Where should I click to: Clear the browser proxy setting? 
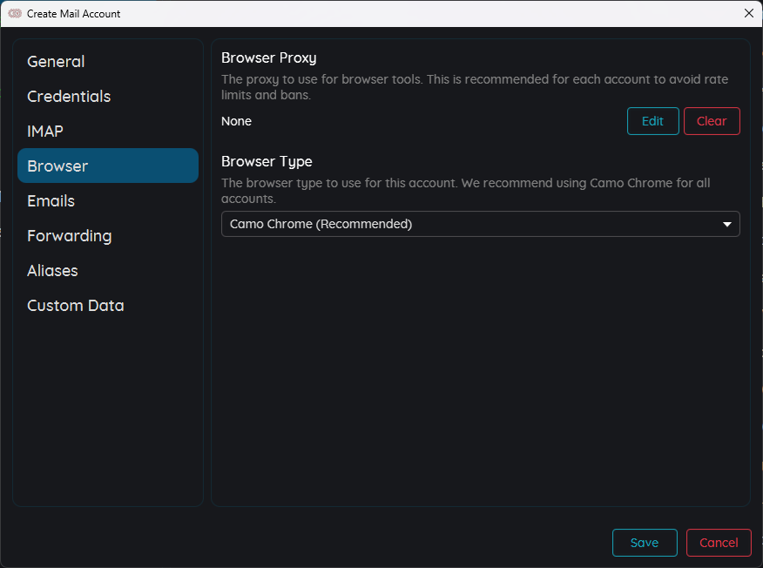[x=712, y=121]
